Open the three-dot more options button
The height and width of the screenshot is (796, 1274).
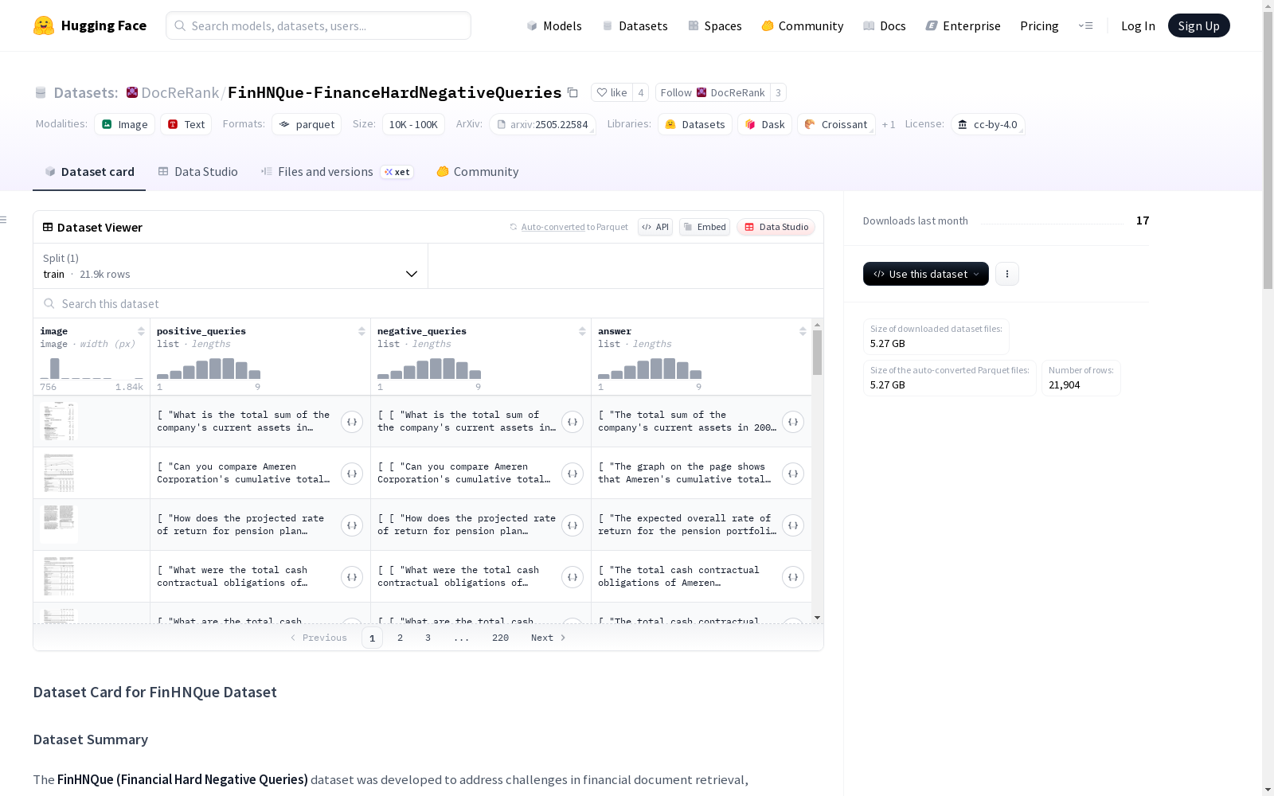tap(1007, 274)
